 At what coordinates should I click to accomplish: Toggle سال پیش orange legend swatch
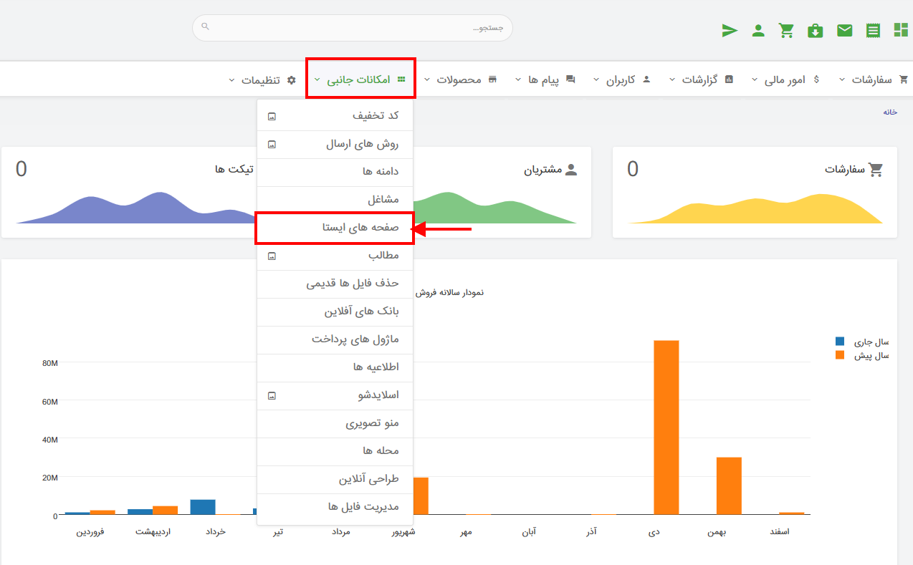point(840,355)
